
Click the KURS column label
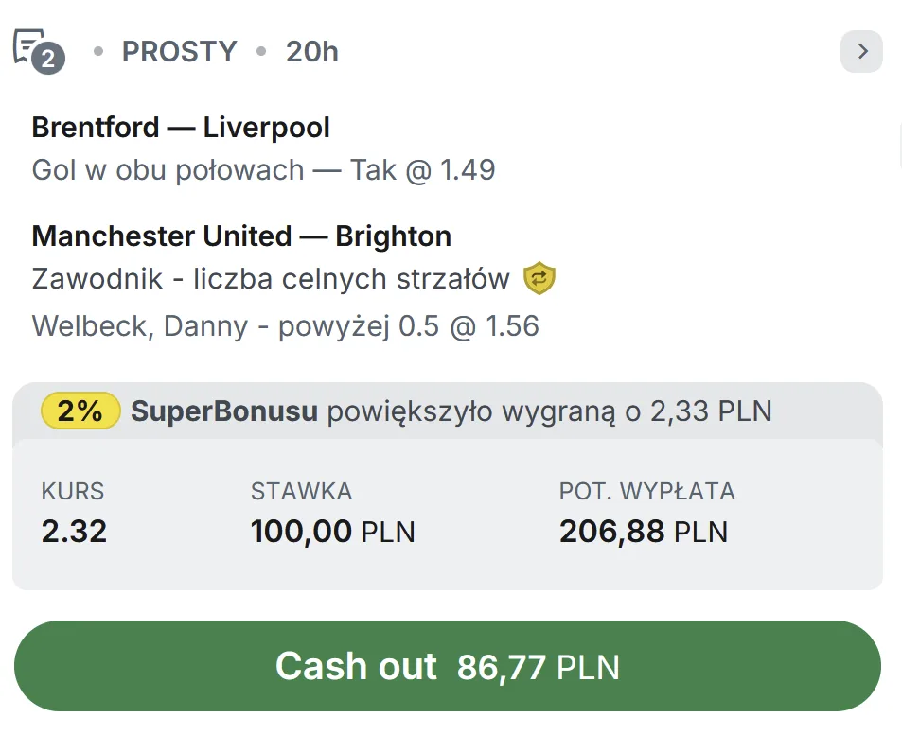tap(73, 491)
